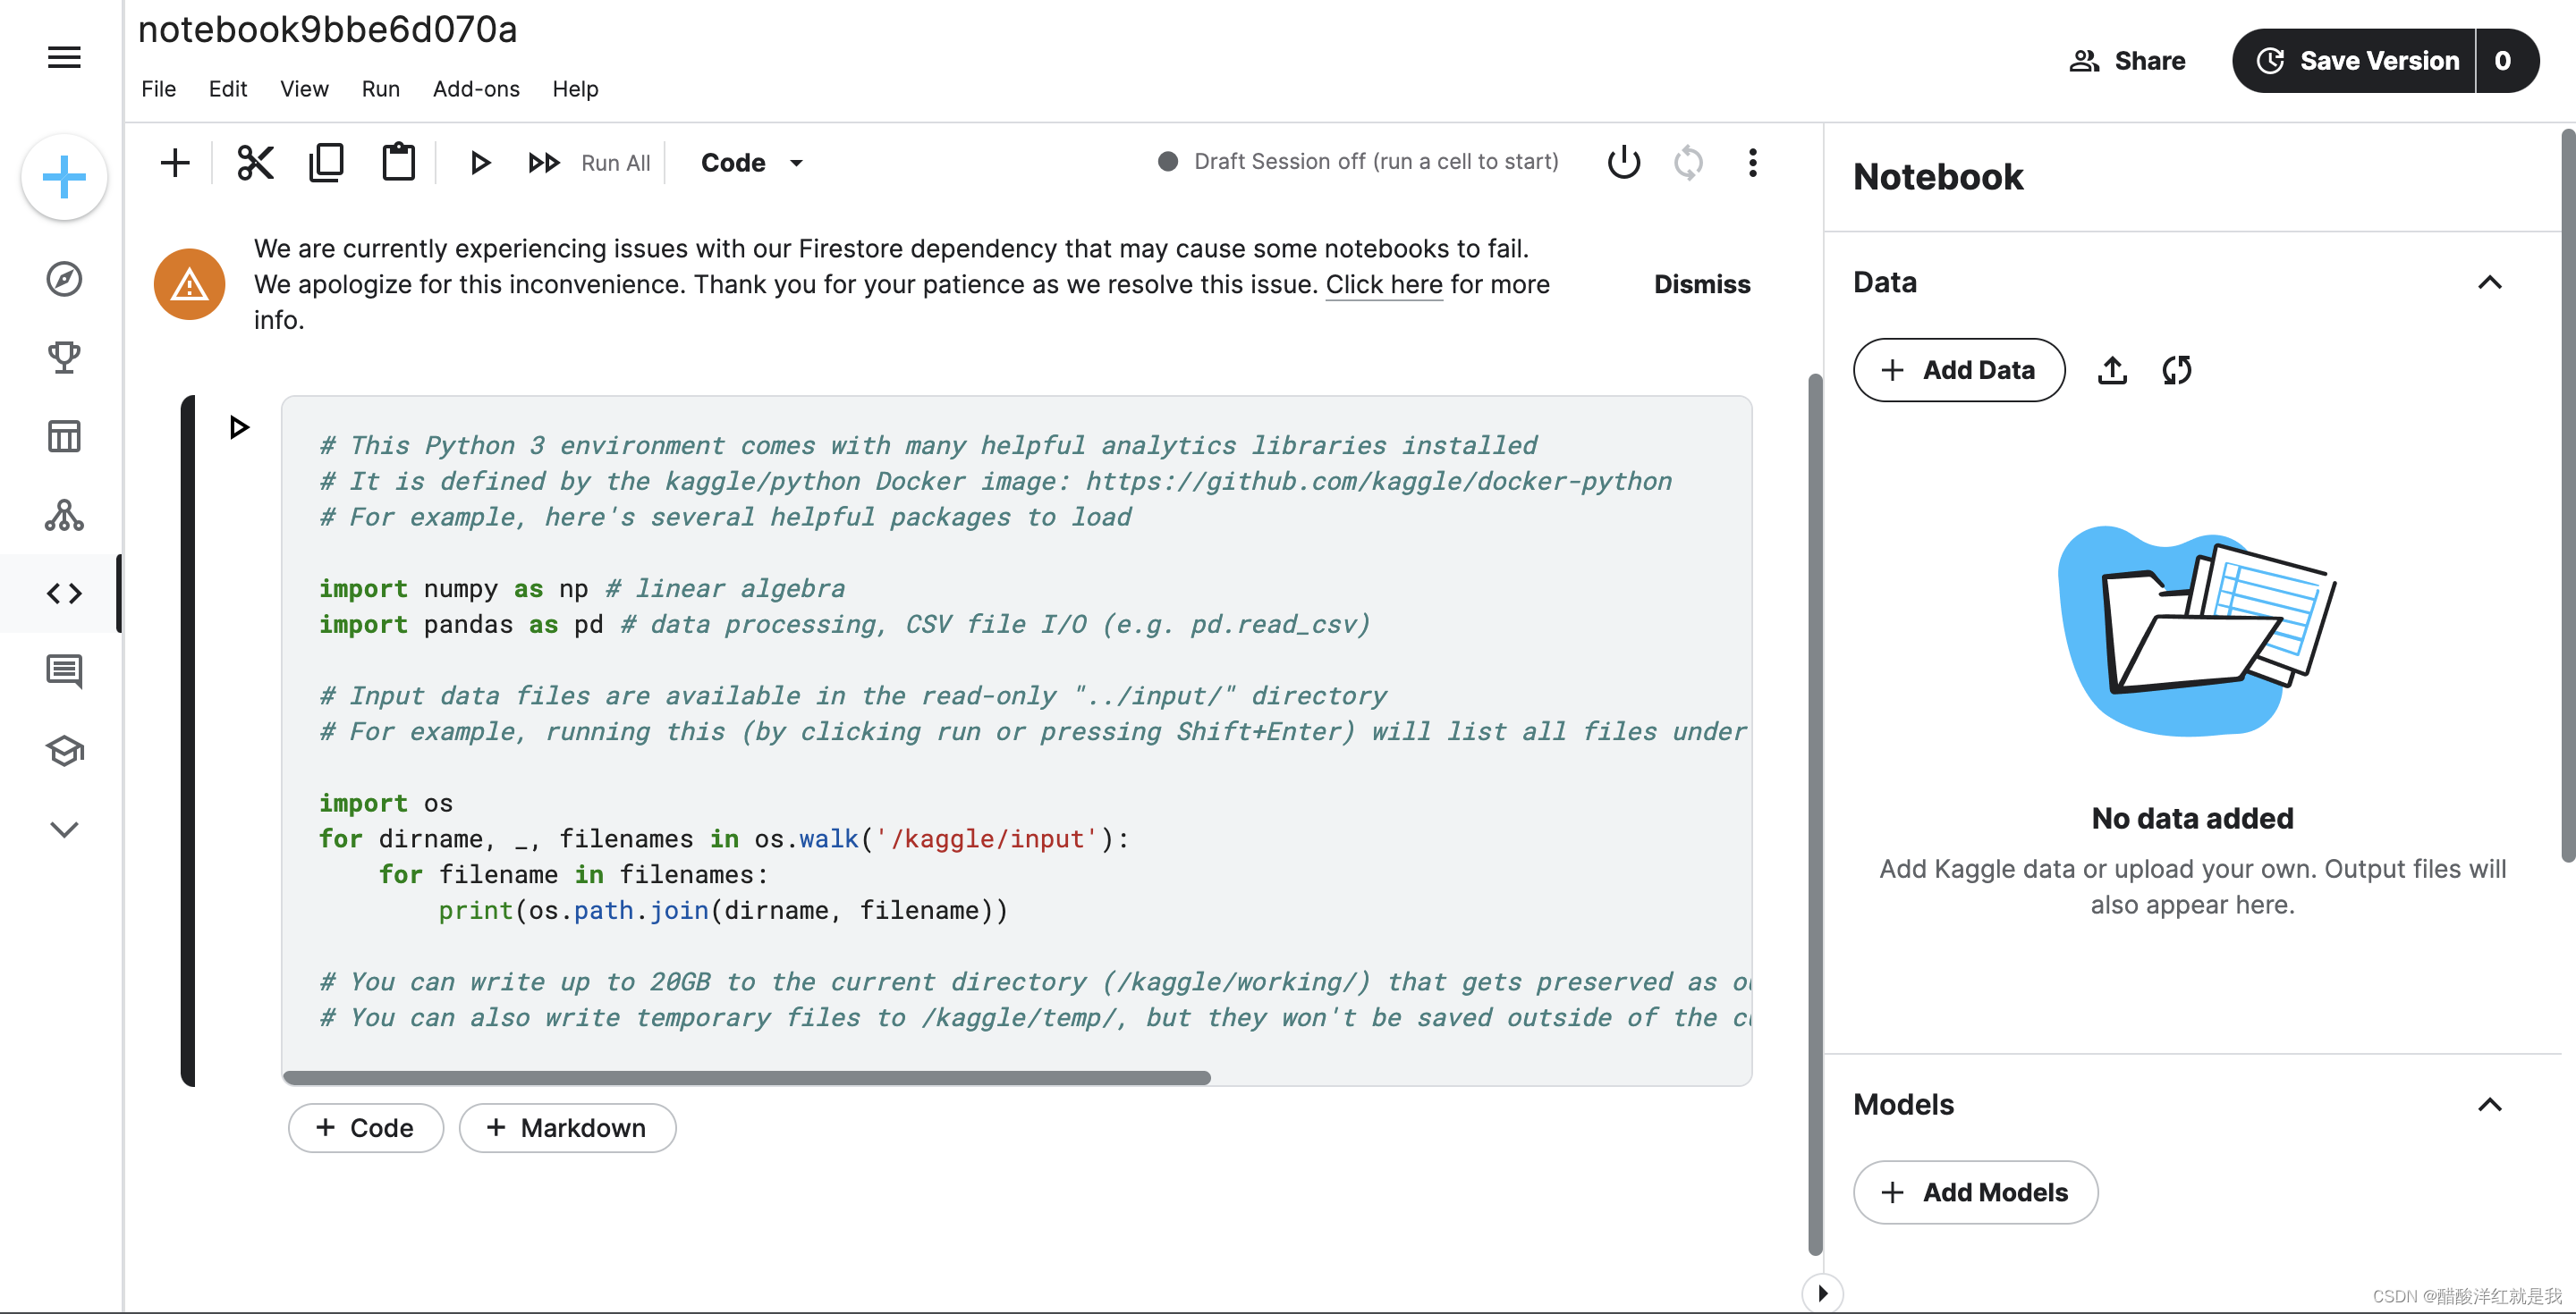Open Learn graduation cap sidebar icon
Viewport: 2576px width, 1314px height.
[x=64, y=751]
